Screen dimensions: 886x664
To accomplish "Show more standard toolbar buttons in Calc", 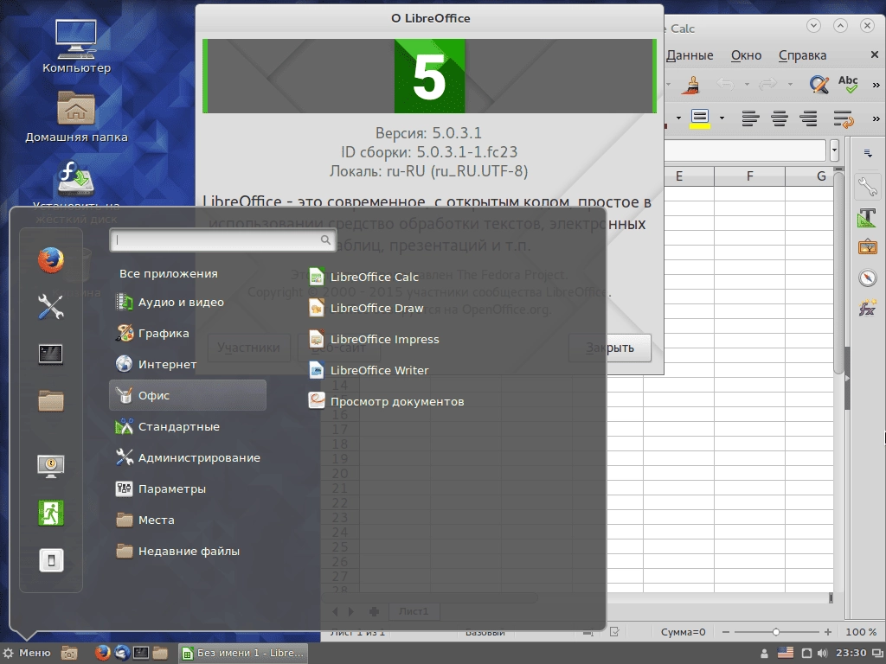I will [876, 85].
